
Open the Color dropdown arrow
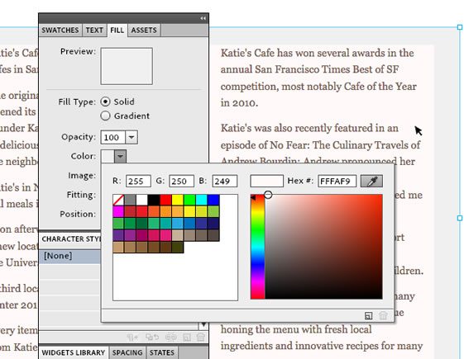(x=120, y=156)
